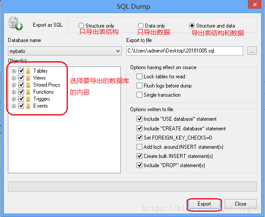Viewport: 265px width, 217px height.
Task: Select the Tables tree label
Action: [40, 71]
